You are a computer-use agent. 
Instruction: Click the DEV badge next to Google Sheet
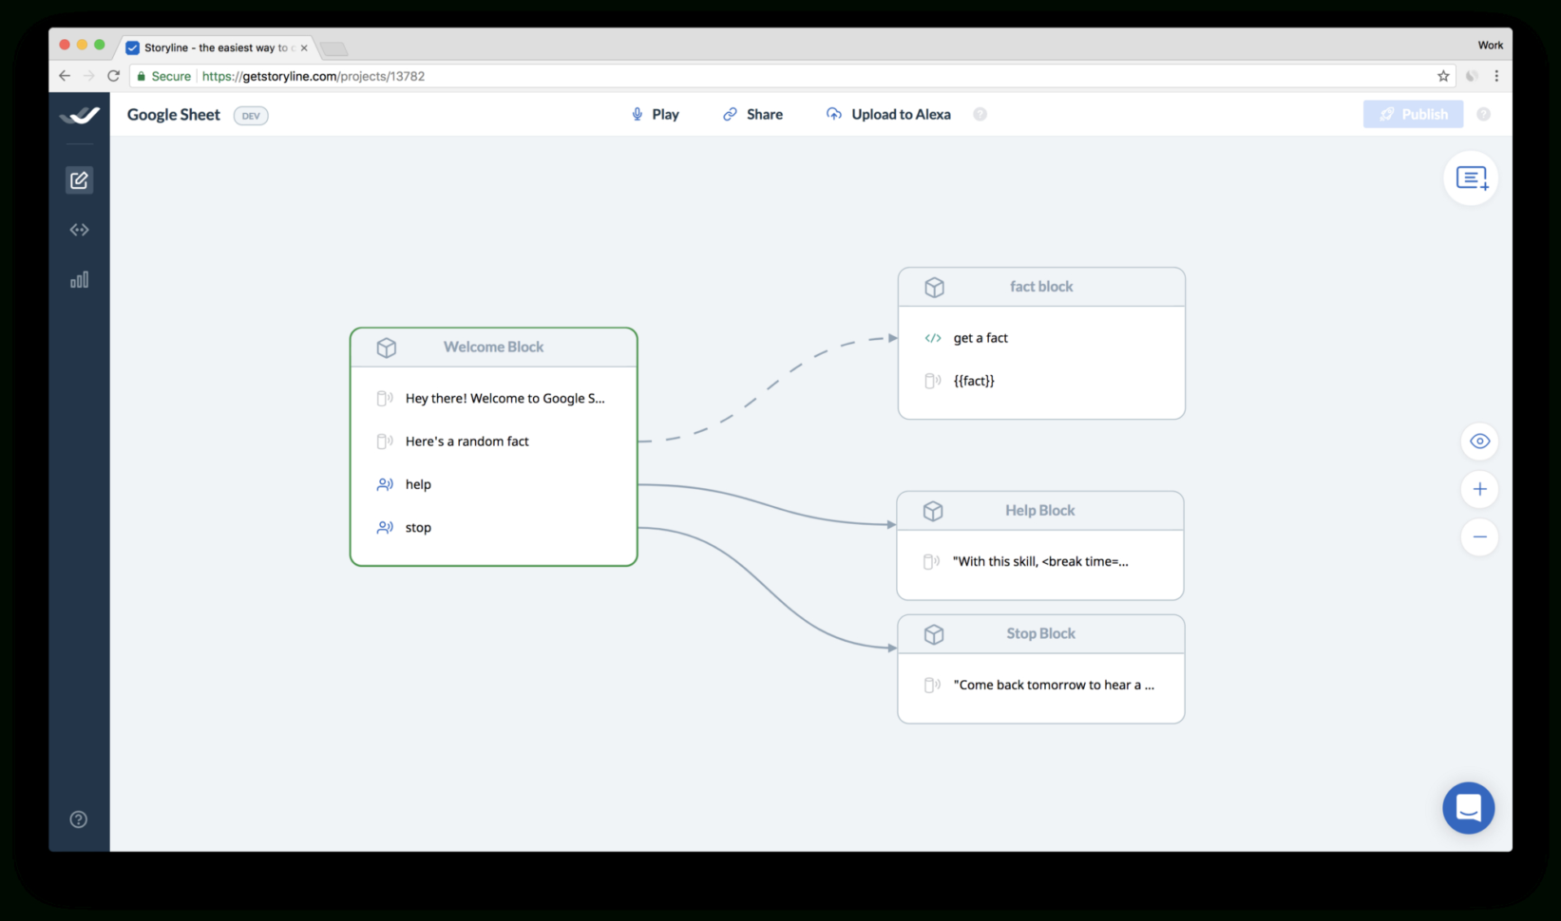pos(250,115)
